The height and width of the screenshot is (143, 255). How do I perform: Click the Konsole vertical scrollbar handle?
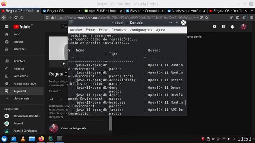tap(185, 102)
